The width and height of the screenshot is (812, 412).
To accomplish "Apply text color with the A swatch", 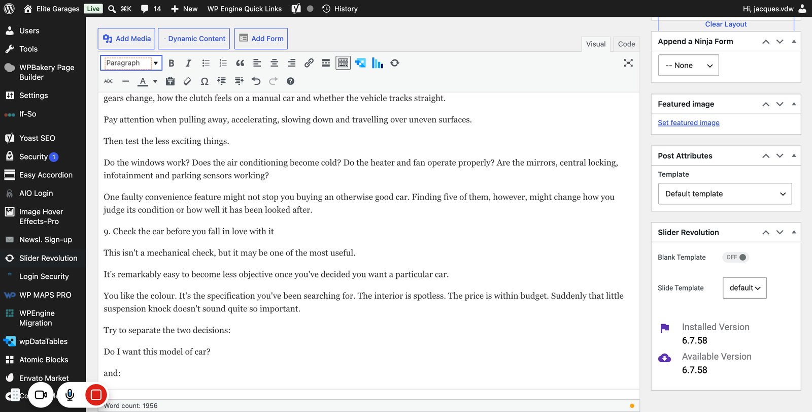I will click(x=143, y=81).
